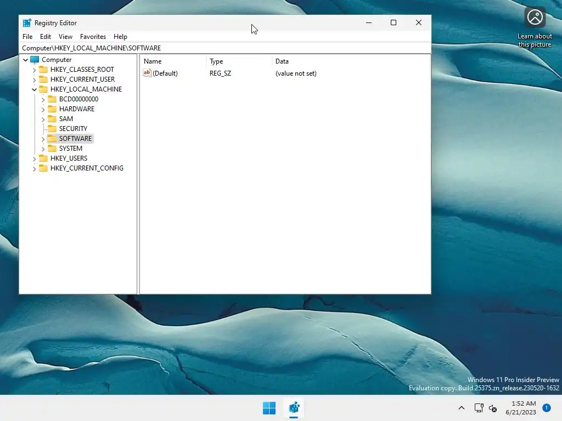Expand the HARDWARE key
This screenshot has width=562, height=421.
tap(43, 109)
